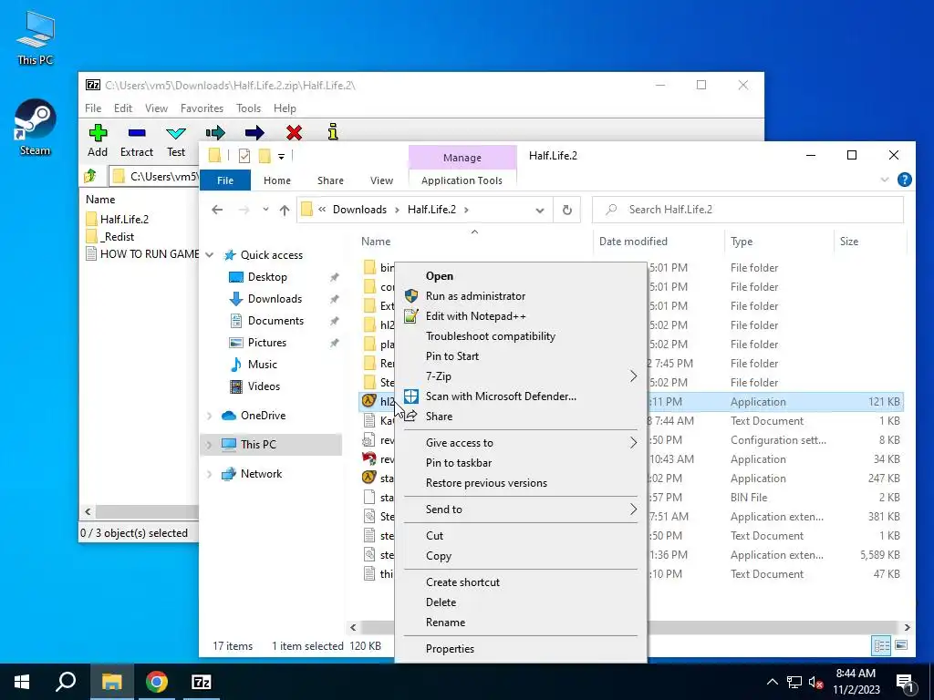This screenshot has width=934, height=700.
Task: Expand the ribbon with the chevron
Action: [x=885, y=180]
